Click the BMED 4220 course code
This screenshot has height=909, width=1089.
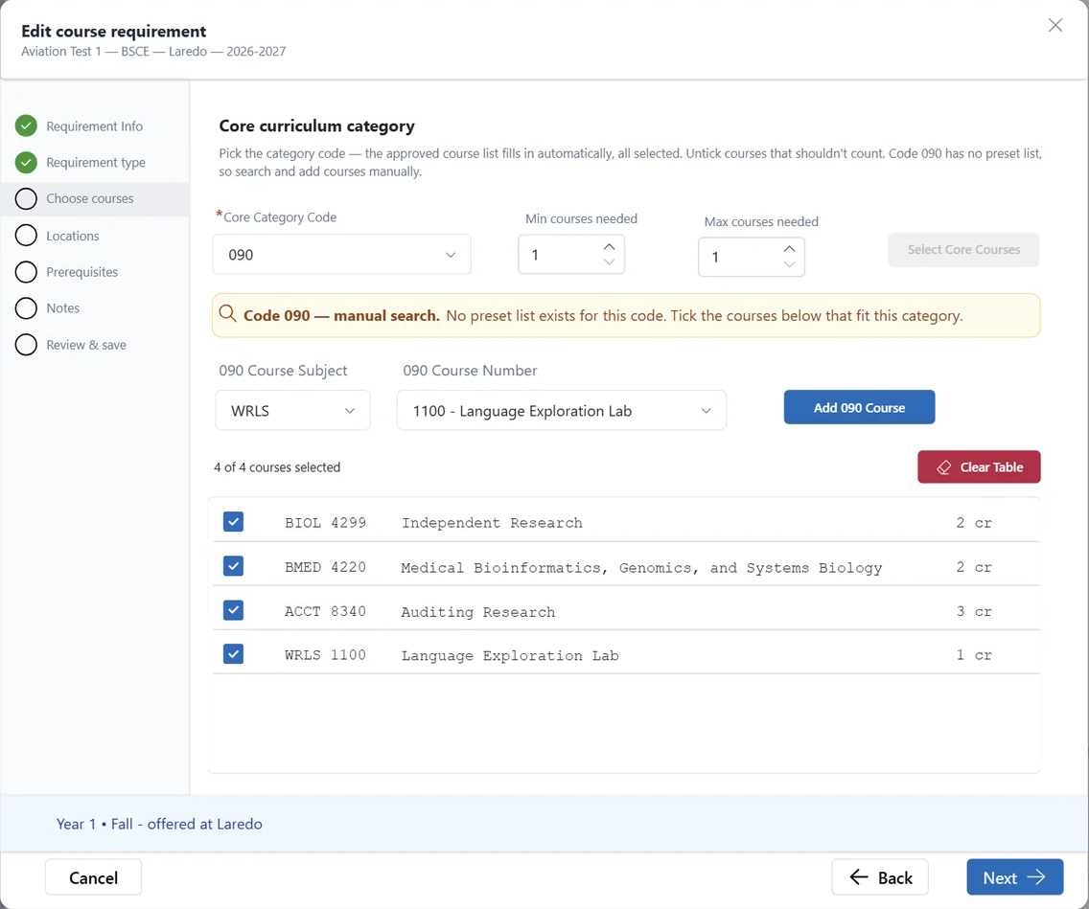coord(325,567)
